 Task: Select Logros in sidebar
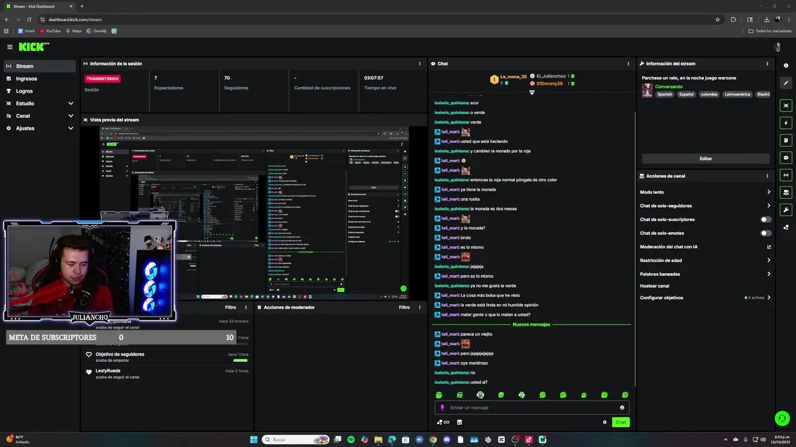pos(40,91)
